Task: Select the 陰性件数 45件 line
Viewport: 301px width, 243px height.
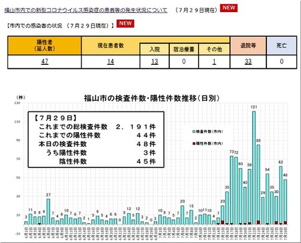Action: point(108,162)
